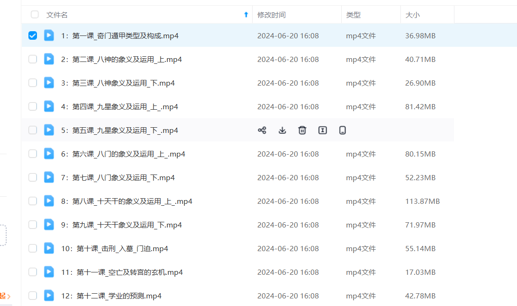
Task: Toggle the select-all checkbox in header
Action: click(35, 15)
